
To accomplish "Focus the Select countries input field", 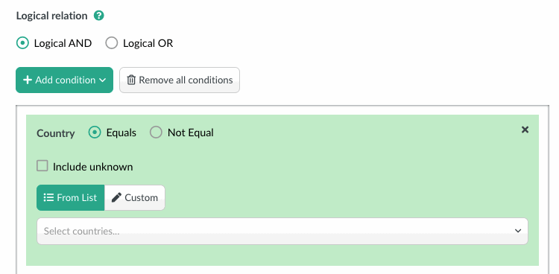I will click(282, 232).
